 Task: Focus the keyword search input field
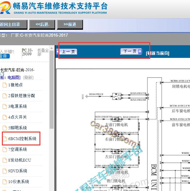point(7,52)
